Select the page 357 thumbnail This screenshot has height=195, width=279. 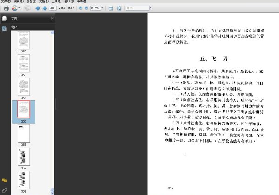click(24, 156)
